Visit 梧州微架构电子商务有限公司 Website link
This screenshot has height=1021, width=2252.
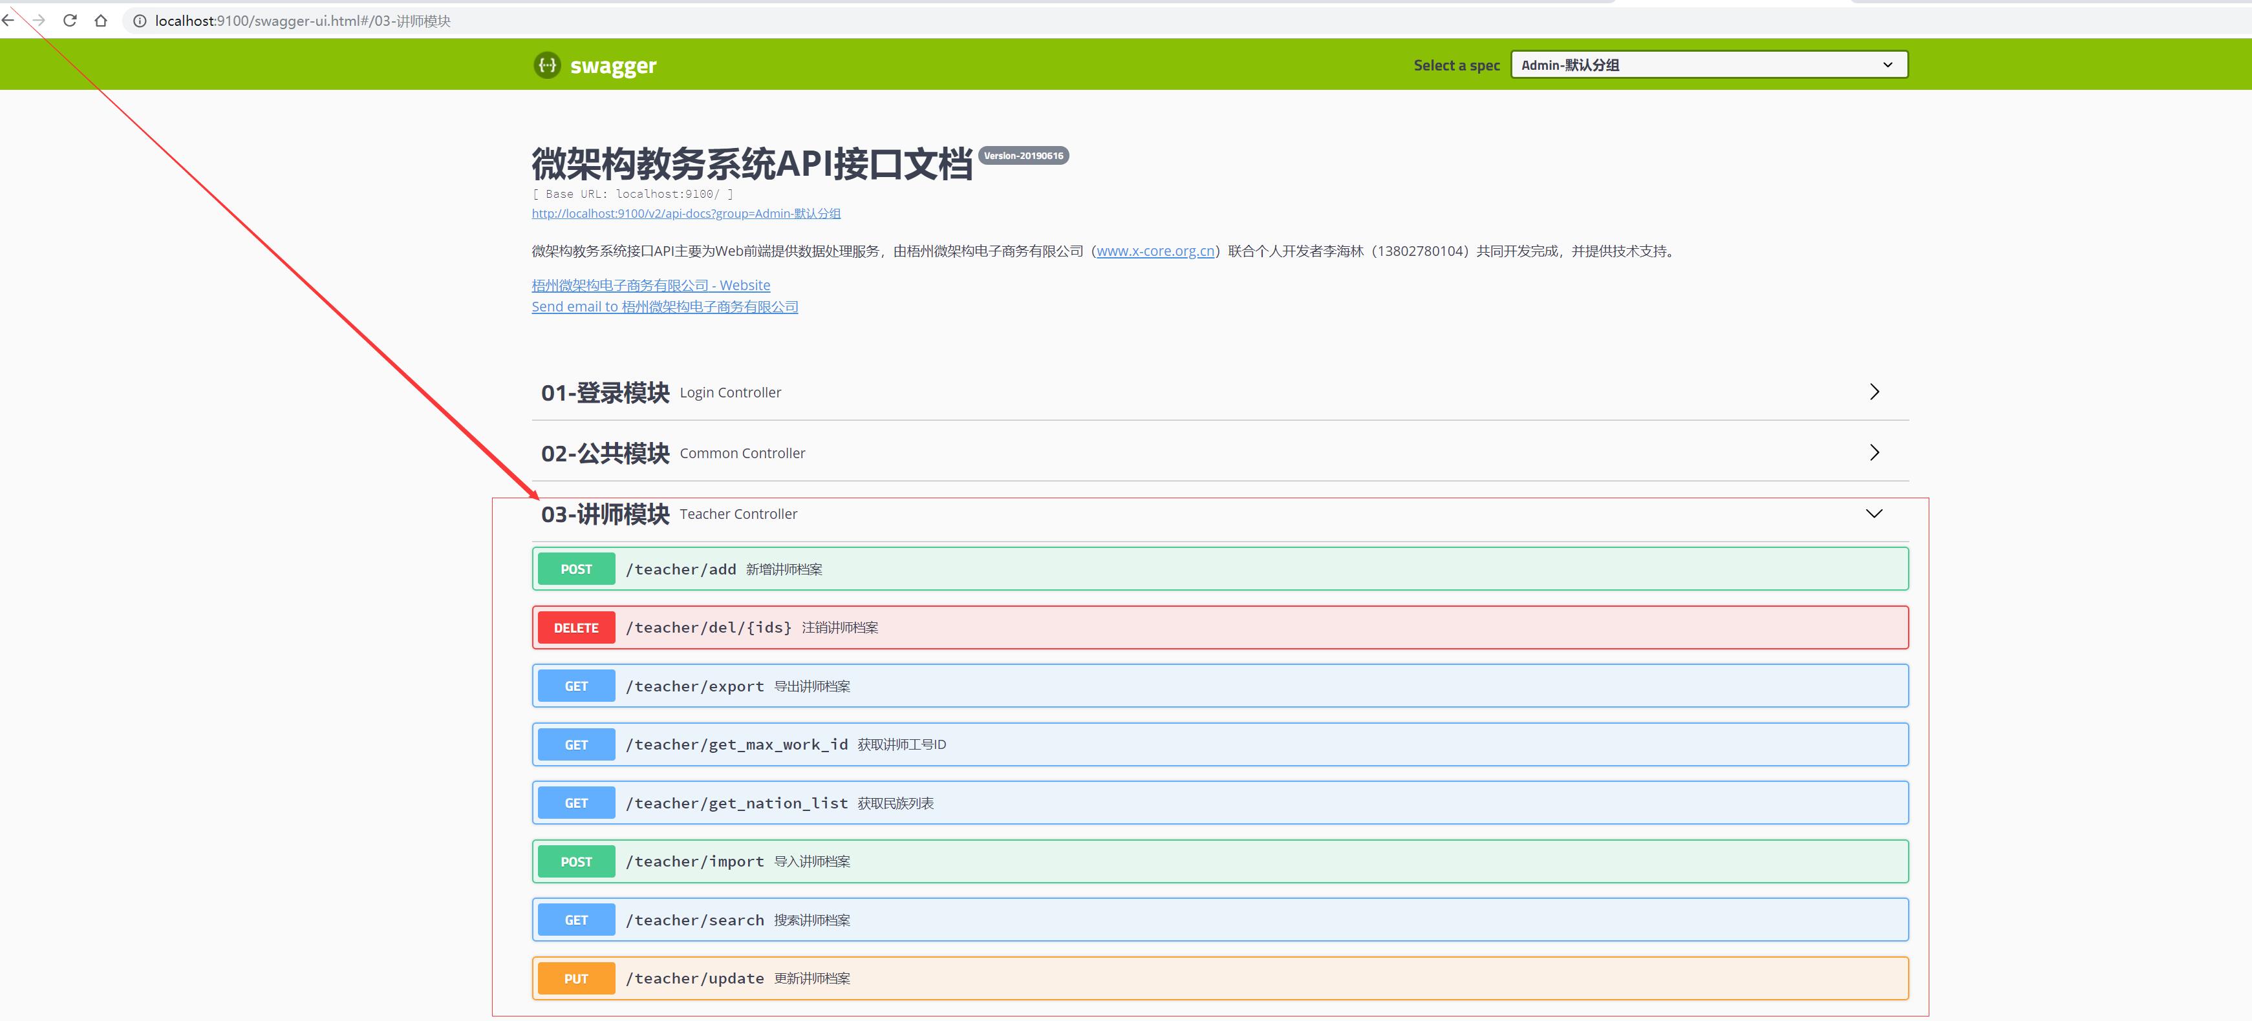coord(650,285)
